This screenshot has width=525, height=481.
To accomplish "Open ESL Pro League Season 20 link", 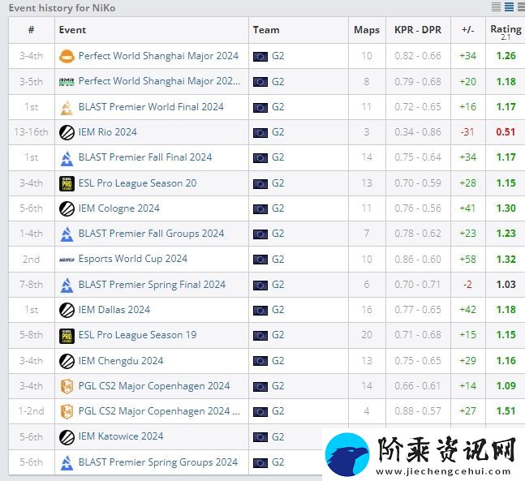I will click(x=137, y=183).
